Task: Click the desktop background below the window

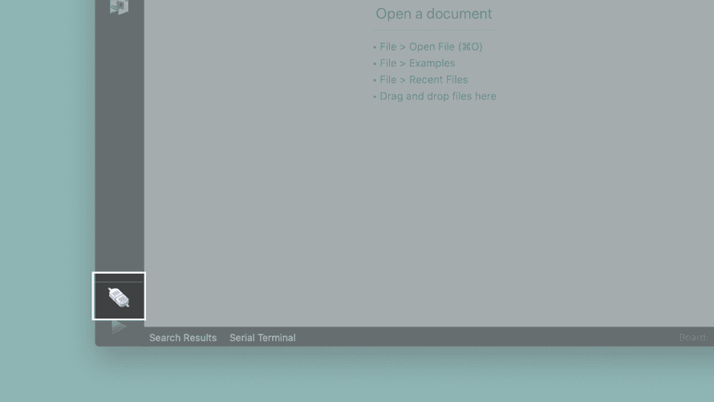Action: [x=361, y=377]
